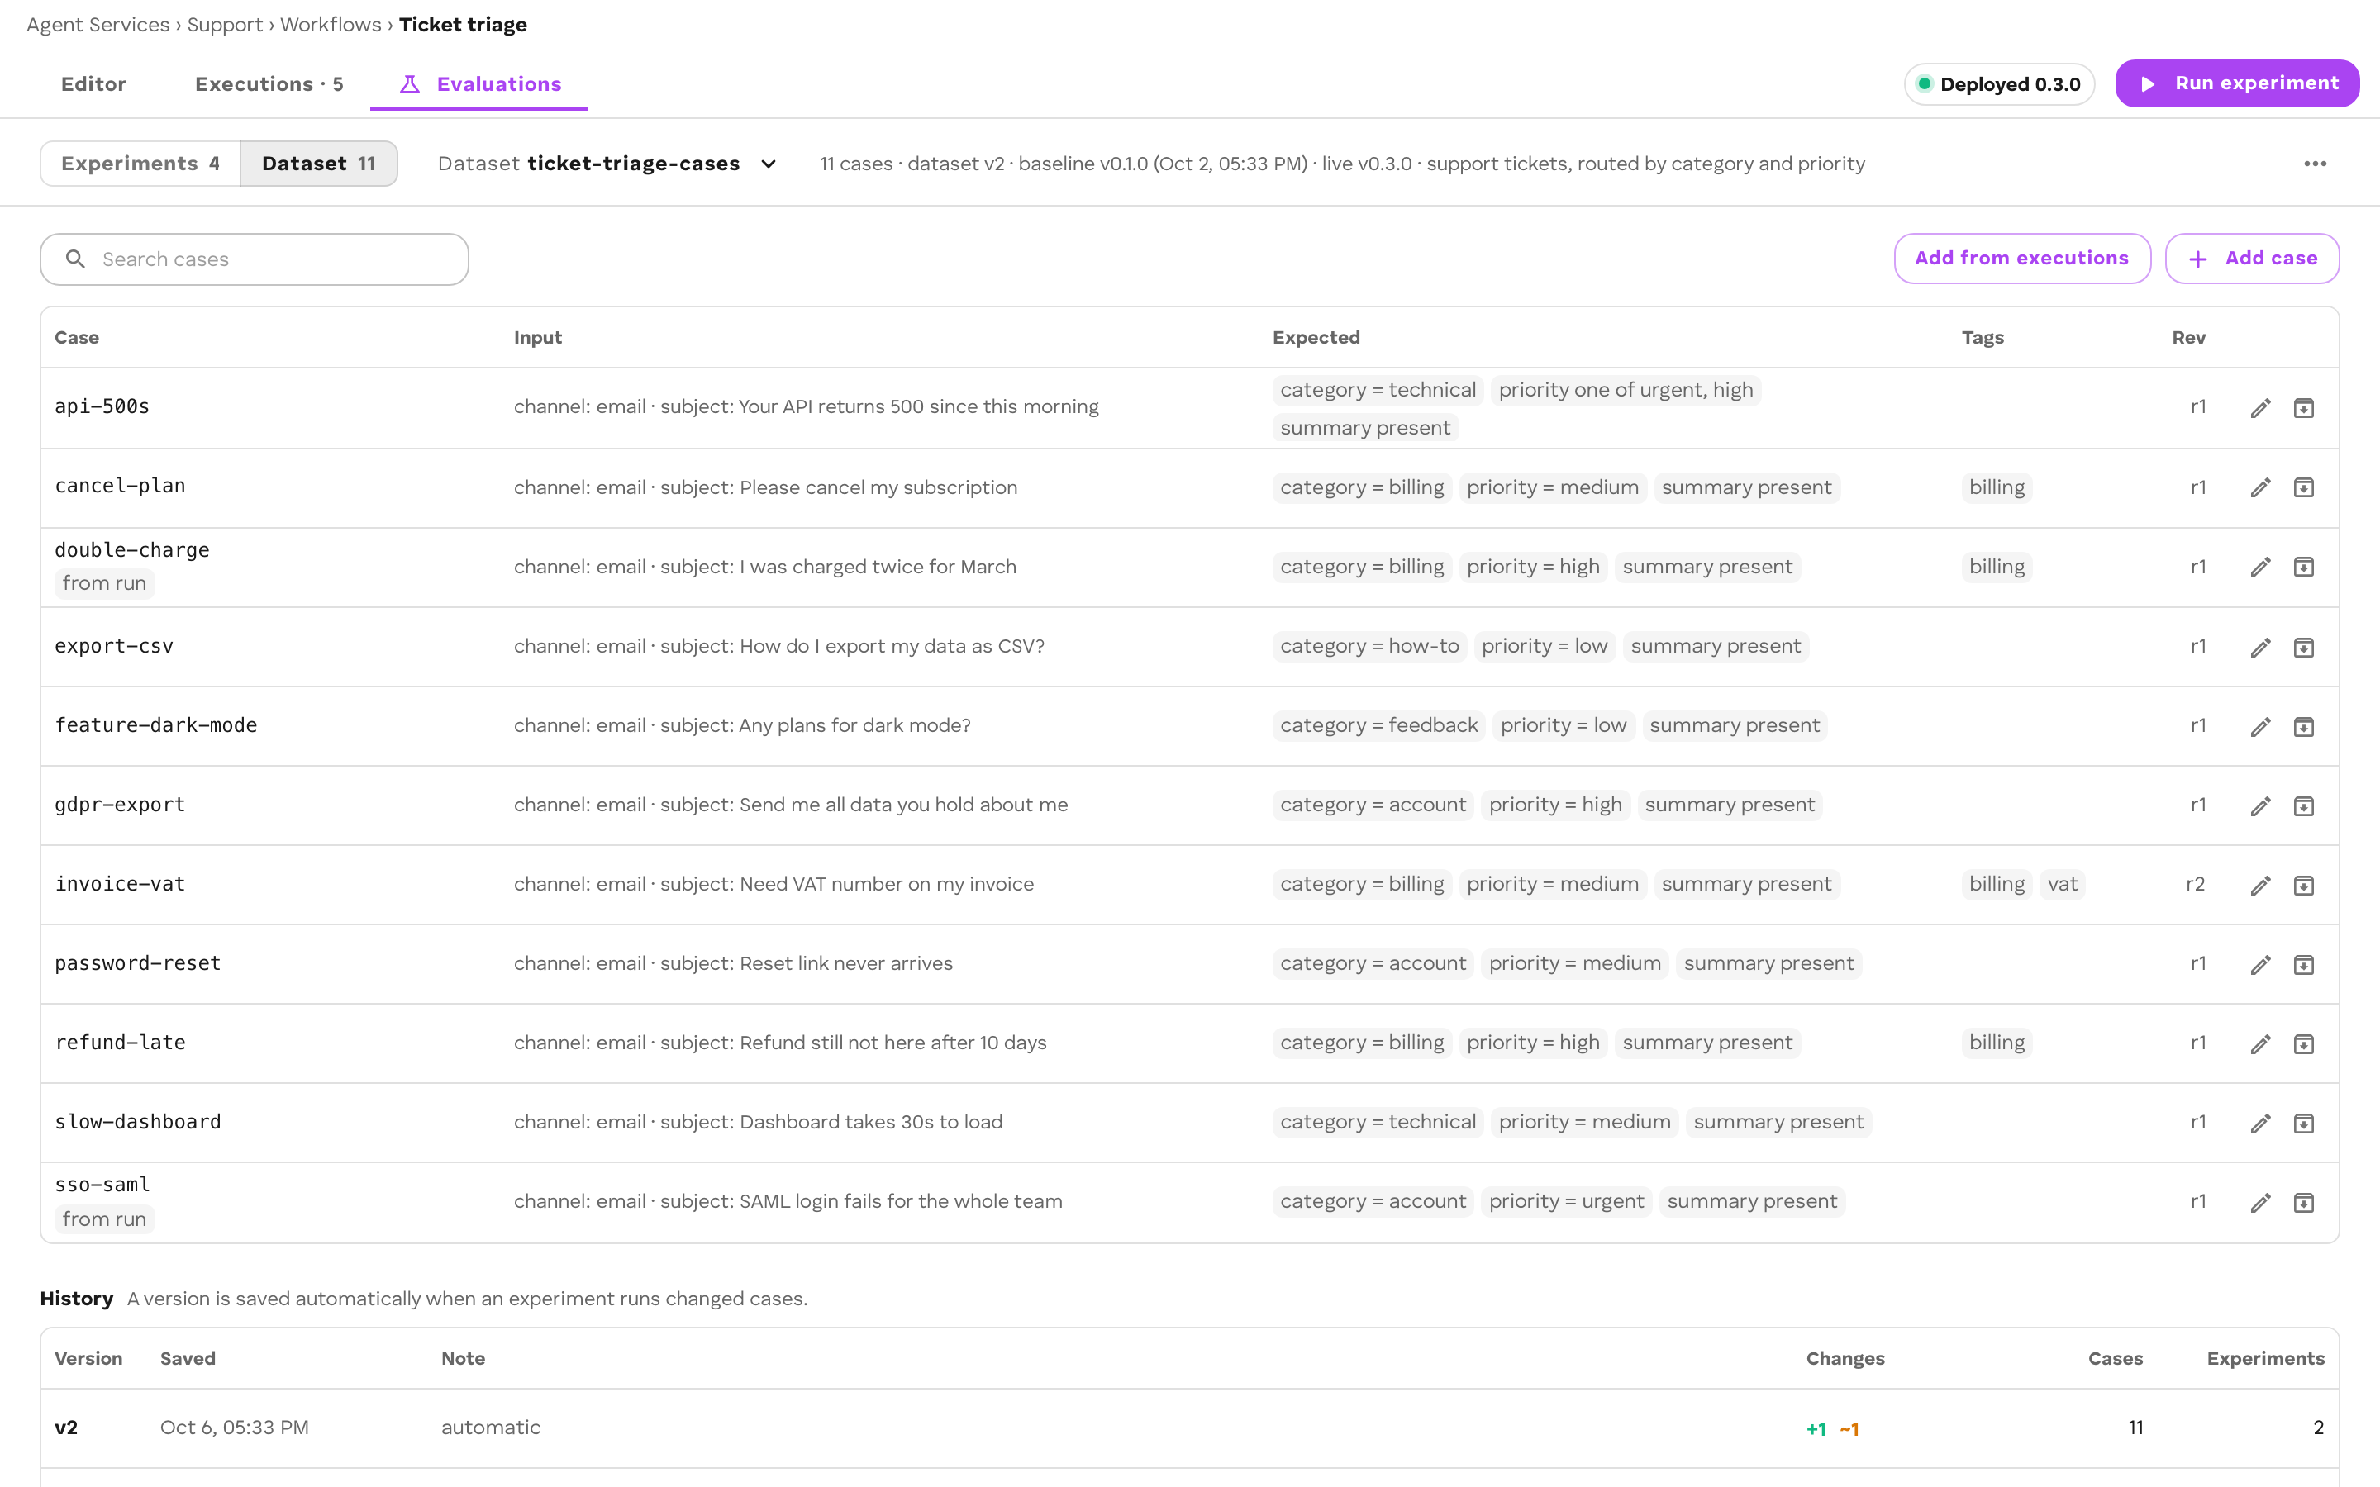Focus the Search cases field
This screenshot has width=2380, height=1487.
(x=254, y=259)
